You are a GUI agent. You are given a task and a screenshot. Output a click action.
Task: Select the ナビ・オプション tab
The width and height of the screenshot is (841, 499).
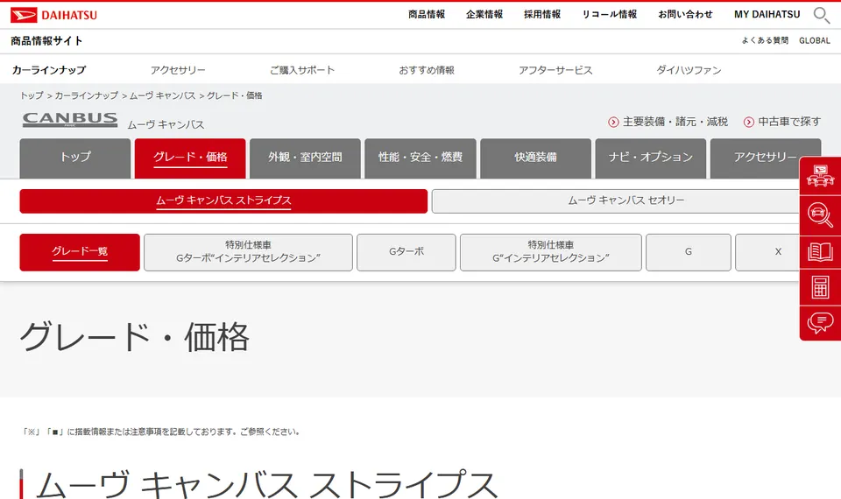[651, 158]
